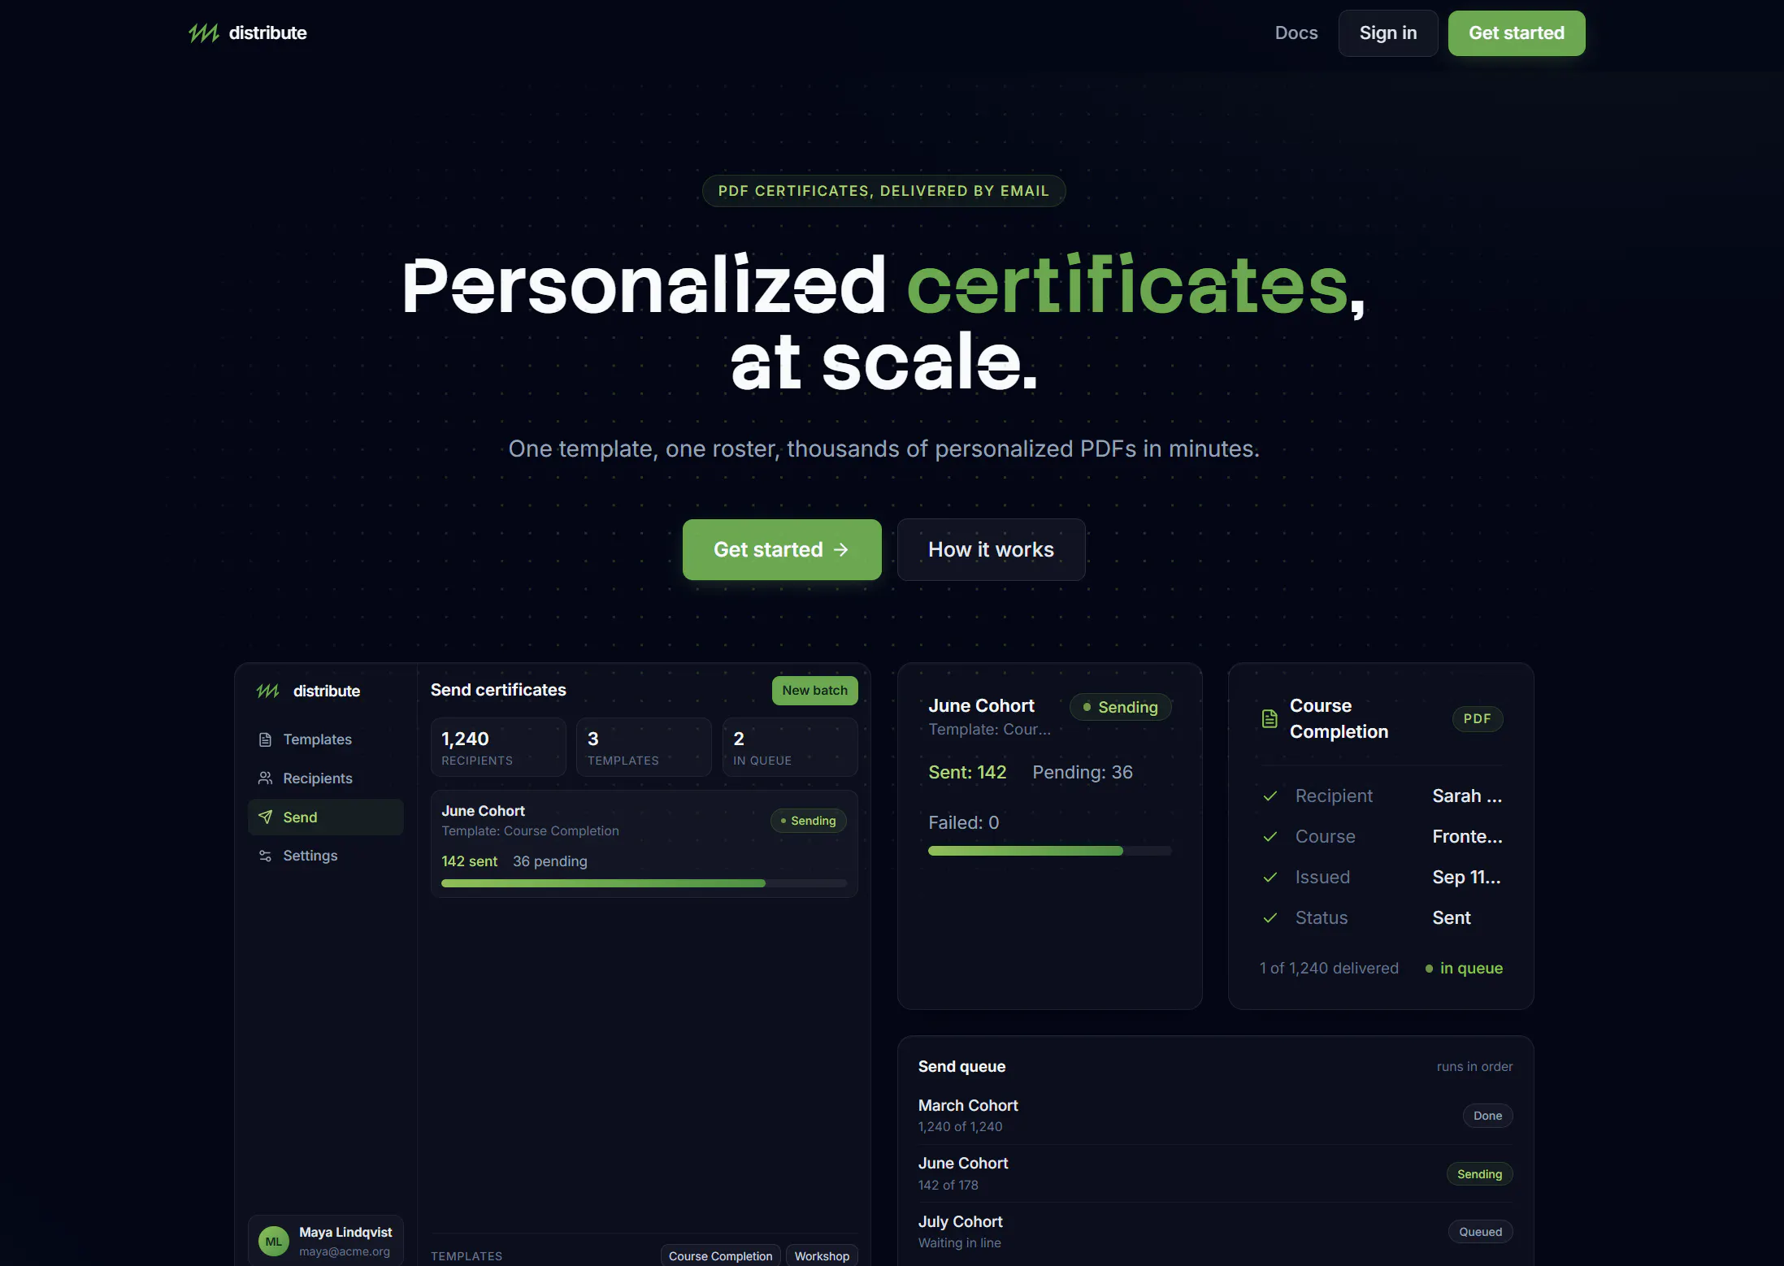Click the Done badge for March Cohort
Image resolution: width=1784 pixels, height=1266 pixels.
point(1487,1116)
